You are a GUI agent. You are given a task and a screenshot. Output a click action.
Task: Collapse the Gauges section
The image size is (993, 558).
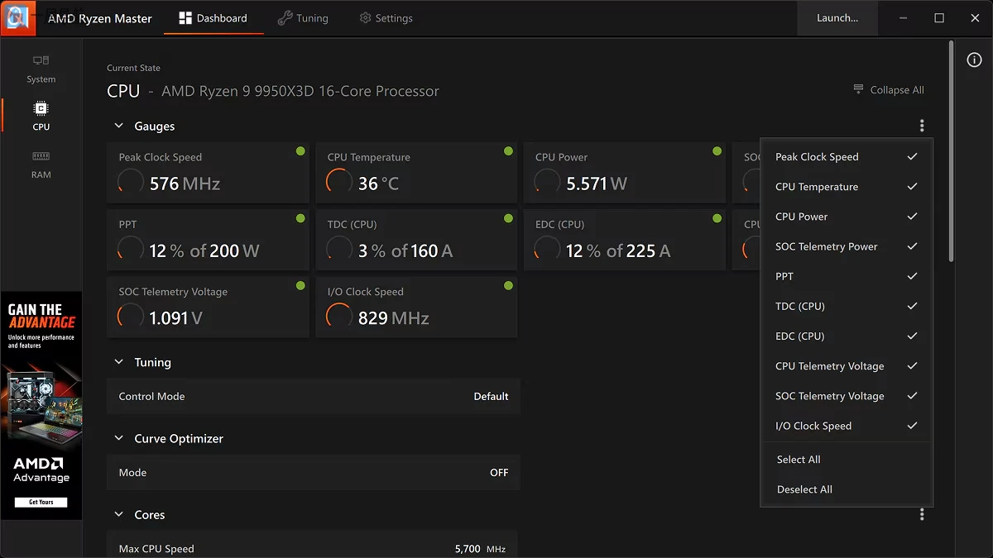tap(118, 126)
